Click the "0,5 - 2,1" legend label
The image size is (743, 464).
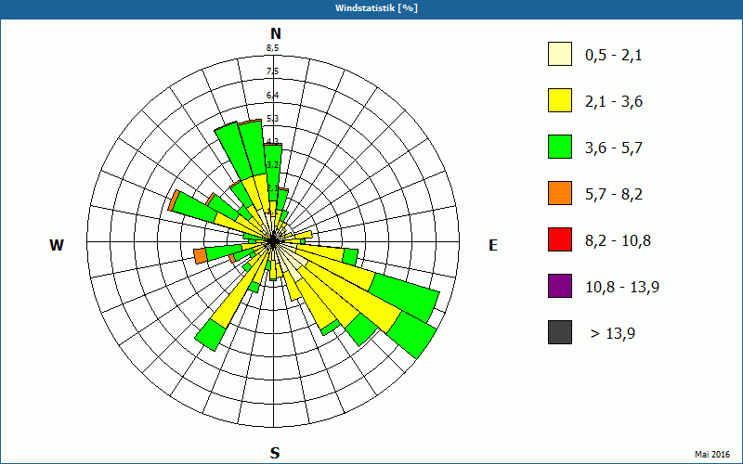[x=614, y=56]
